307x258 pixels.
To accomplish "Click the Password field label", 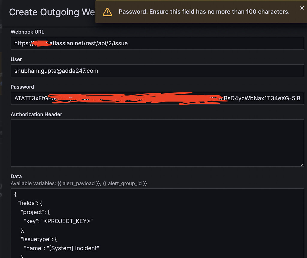I will point(22,87).
